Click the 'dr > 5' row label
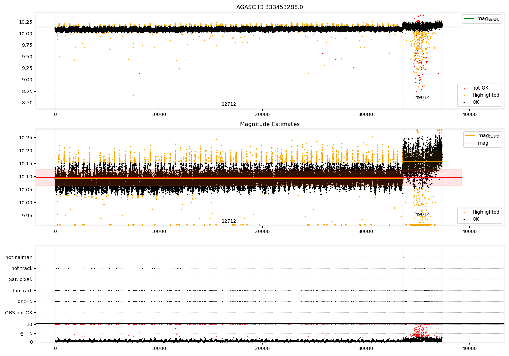Screen dimensions: 509x356 point(25,302)
